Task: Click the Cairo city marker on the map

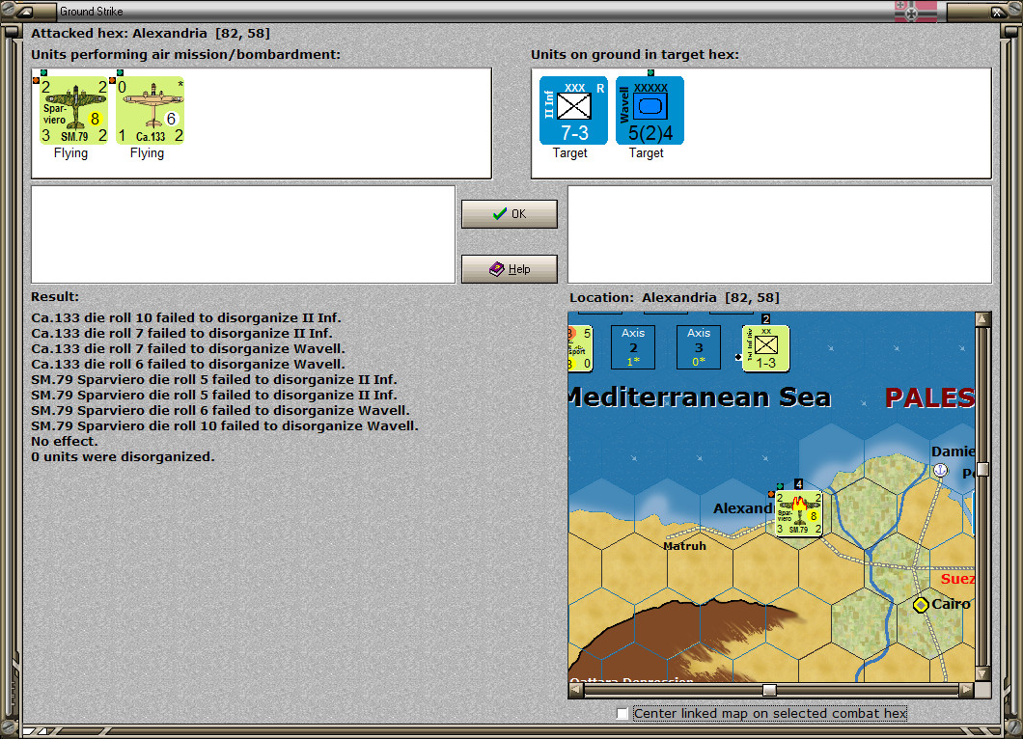Action: pyautogui.click(x=921, y=605)
